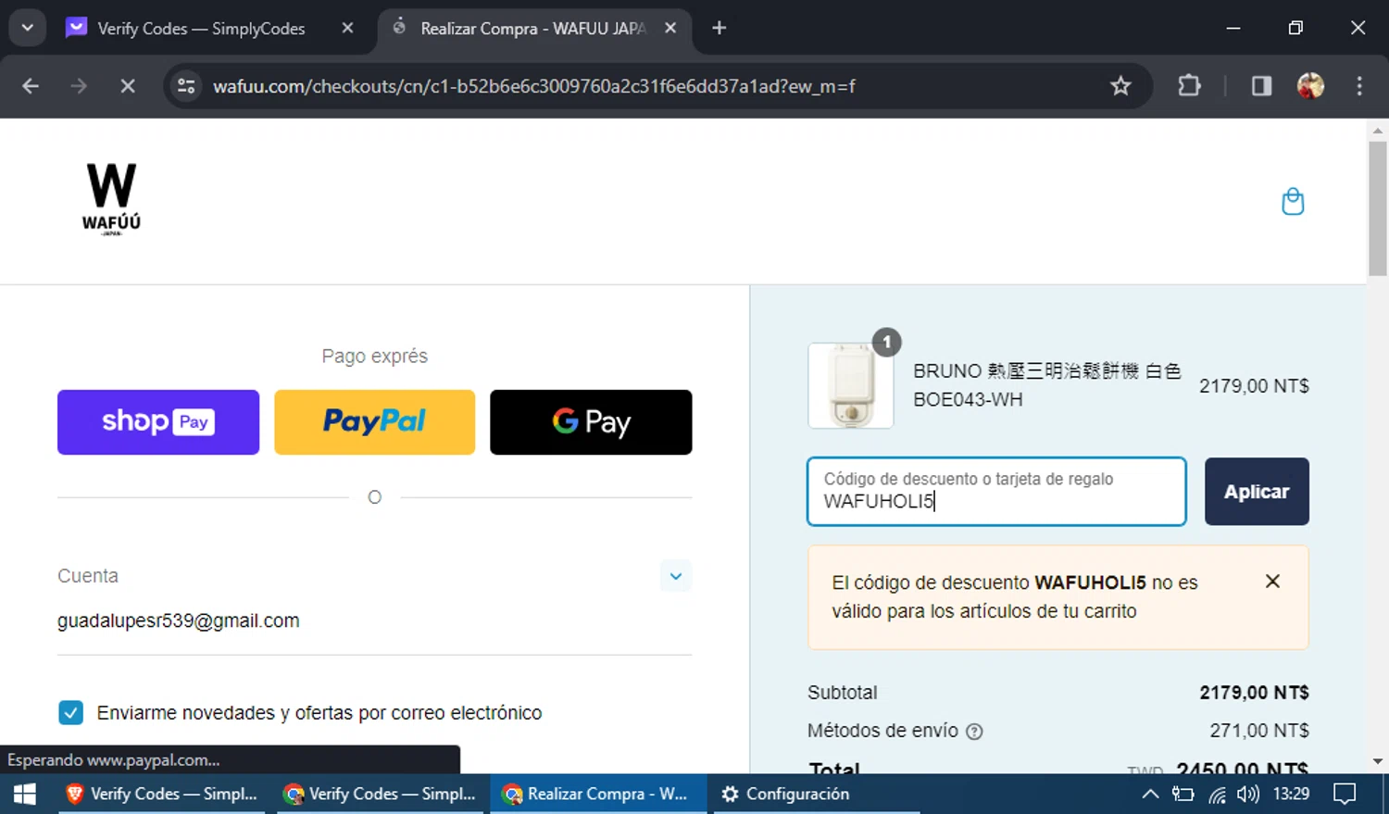
Task: Click the WAFUU Japan logo
Action: 111,199
